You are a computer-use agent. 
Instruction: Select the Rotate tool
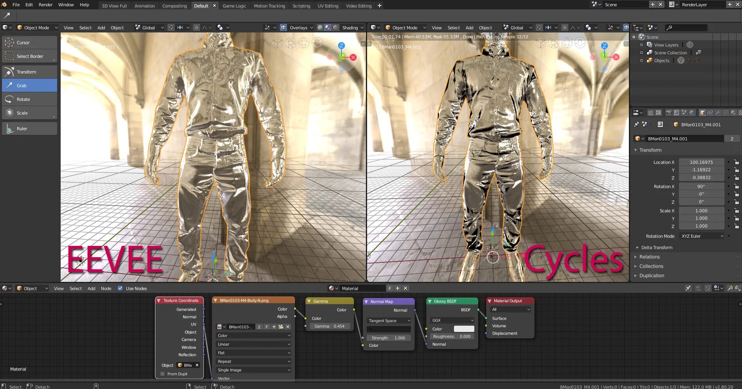point(30,99)
